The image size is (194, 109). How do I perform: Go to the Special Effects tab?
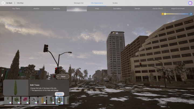click(x=158, y=9)
